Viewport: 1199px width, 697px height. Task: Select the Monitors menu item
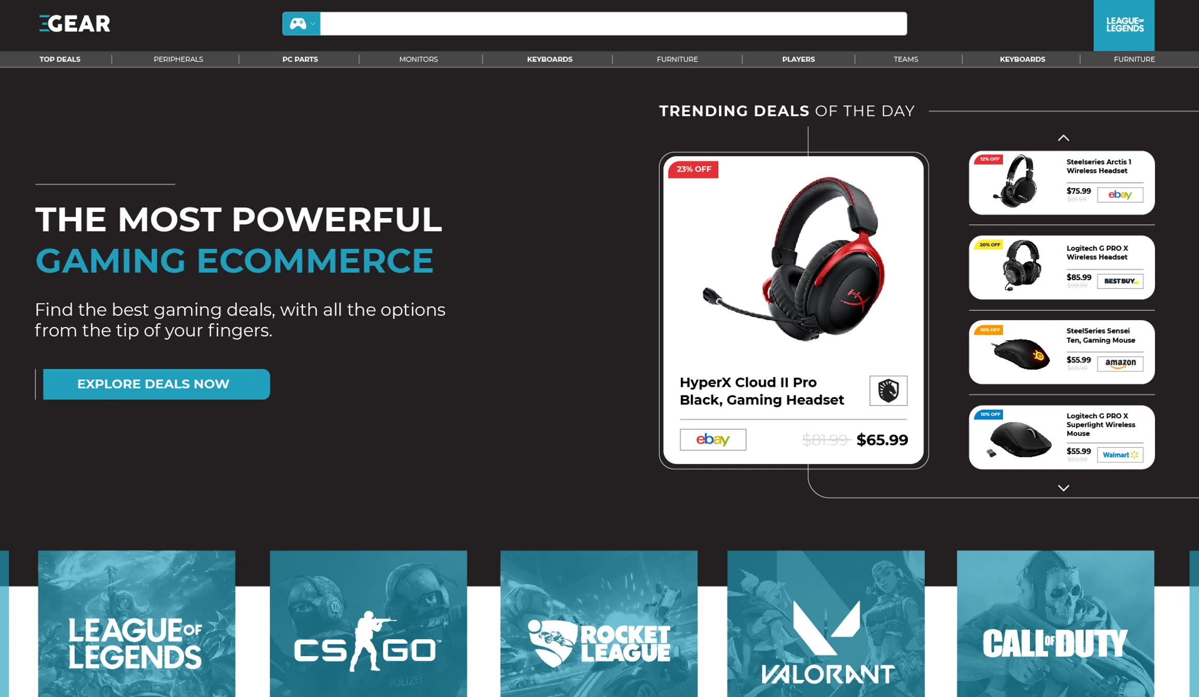point(418,59)
